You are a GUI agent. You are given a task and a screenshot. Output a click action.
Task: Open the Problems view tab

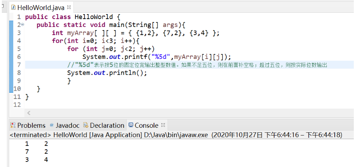pyautogui.click(x=28, y=125)
